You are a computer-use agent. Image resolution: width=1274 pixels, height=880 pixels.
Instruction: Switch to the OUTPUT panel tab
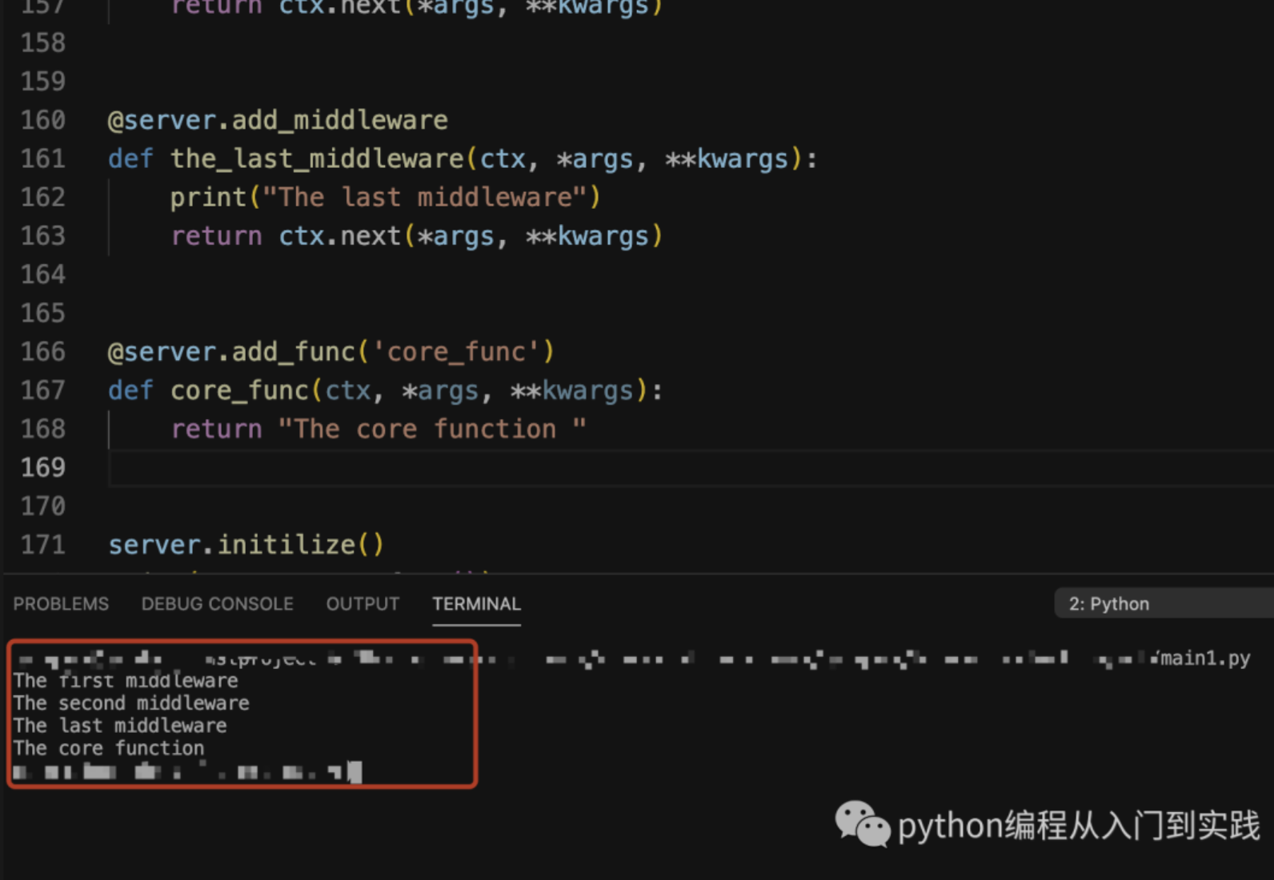click(x=363, y=604)
